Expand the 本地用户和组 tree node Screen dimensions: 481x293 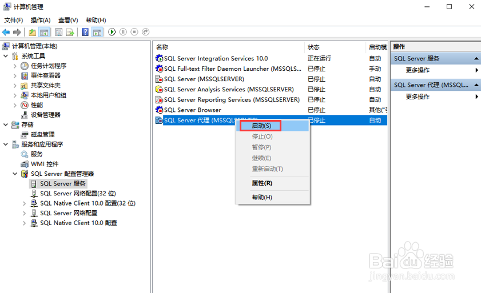tap(15, 95)
